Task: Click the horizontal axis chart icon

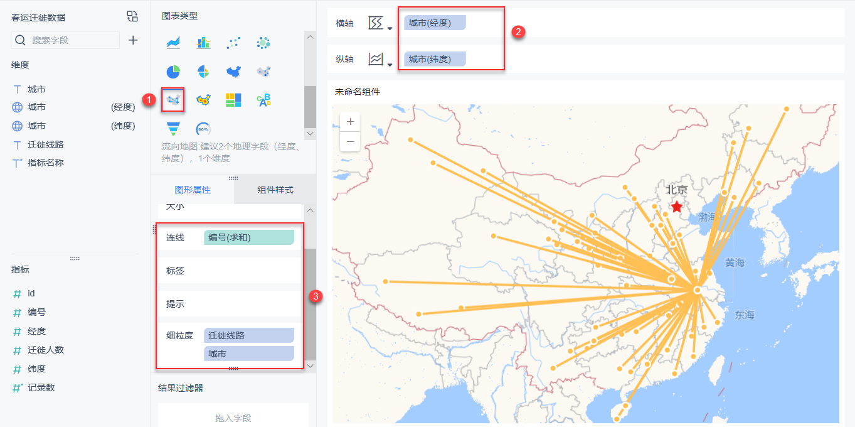Action: (376, 23)
